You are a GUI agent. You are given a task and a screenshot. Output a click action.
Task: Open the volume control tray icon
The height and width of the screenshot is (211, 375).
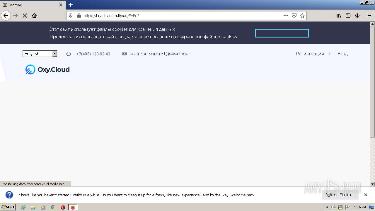coord(333,207)
